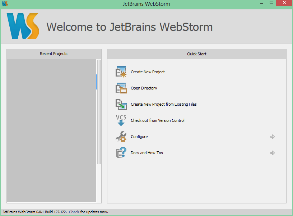Click the Quick Start panel header
The image size is (293, 216).
tap(196, 54)
